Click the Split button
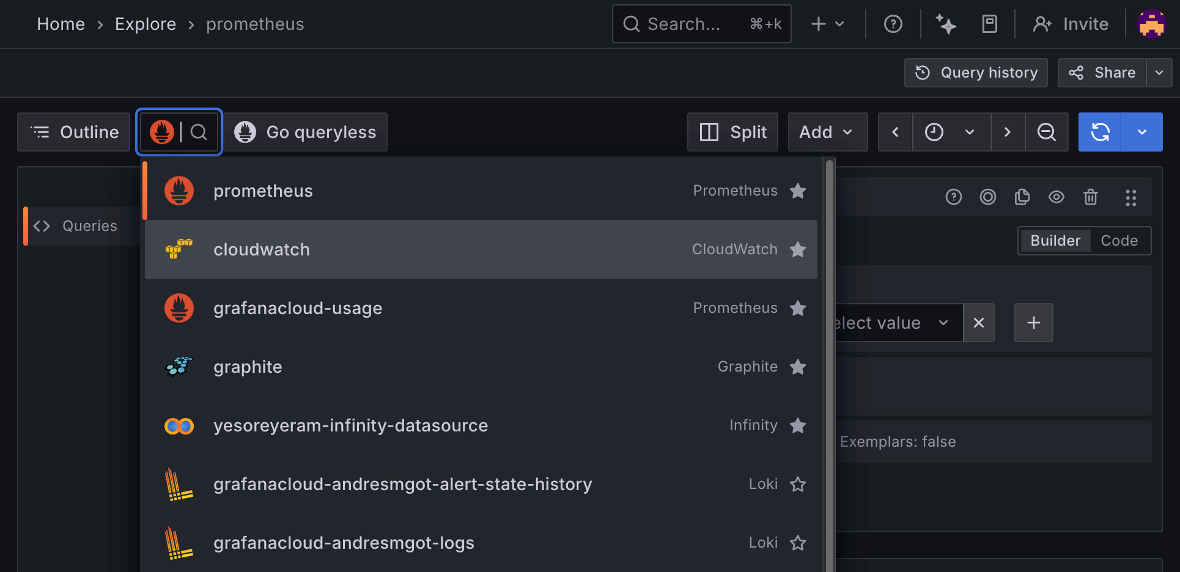The width and height of the screenshot is (1180, 572). 732,132
